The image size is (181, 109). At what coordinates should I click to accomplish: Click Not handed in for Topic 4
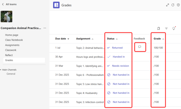[121, 93]
